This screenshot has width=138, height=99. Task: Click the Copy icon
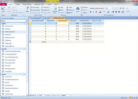point(13,10)
